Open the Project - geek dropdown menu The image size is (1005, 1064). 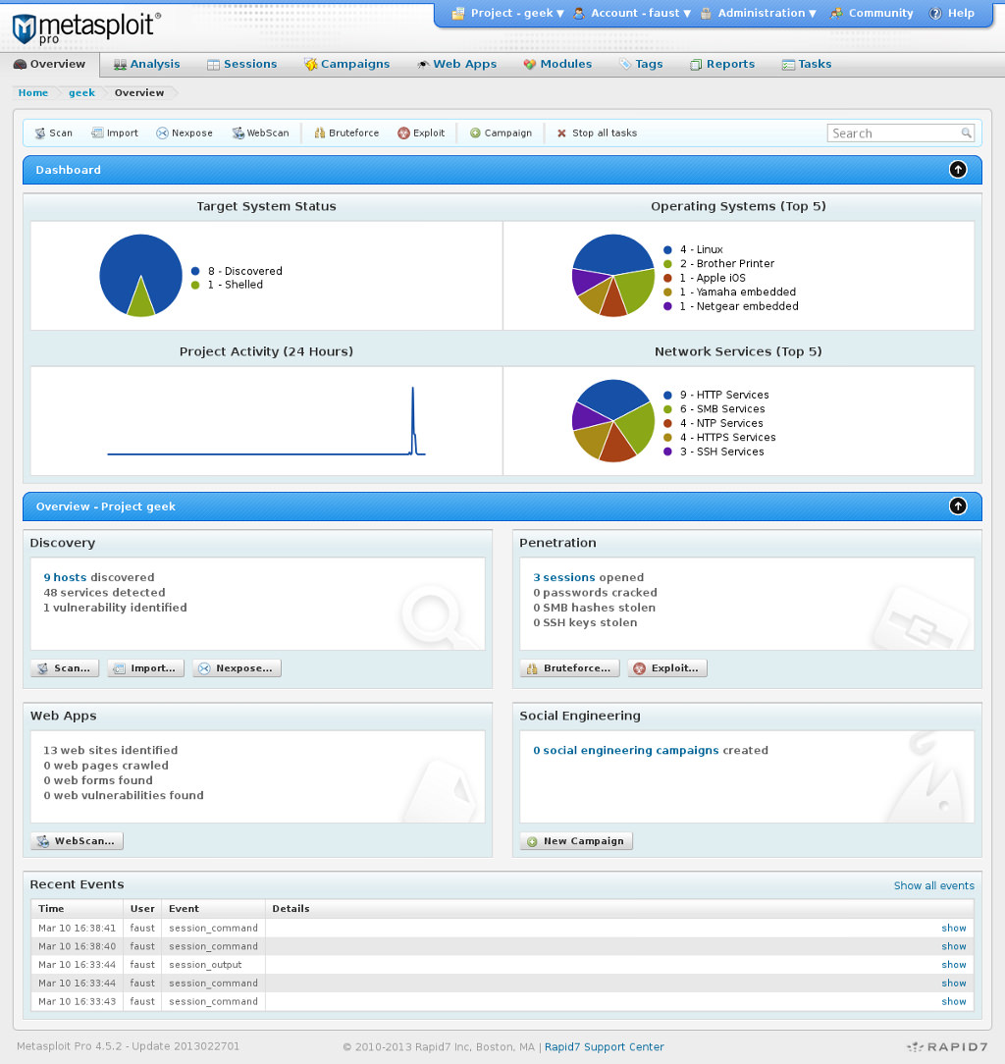point(508,13)
